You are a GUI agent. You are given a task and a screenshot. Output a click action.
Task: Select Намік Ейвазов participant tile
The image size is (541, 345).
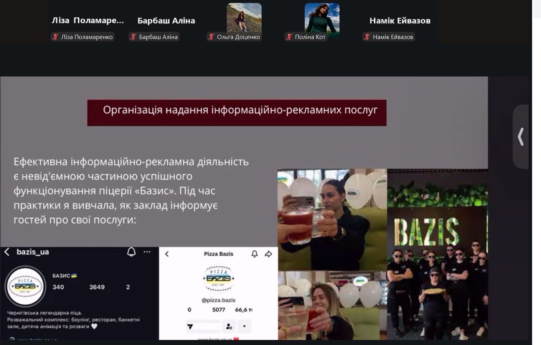point(400,21)
